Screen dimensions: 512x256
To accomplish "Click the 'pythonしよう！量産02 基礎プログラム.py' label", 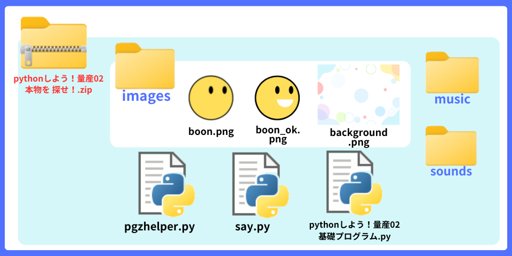I will (x=354, y=230).
